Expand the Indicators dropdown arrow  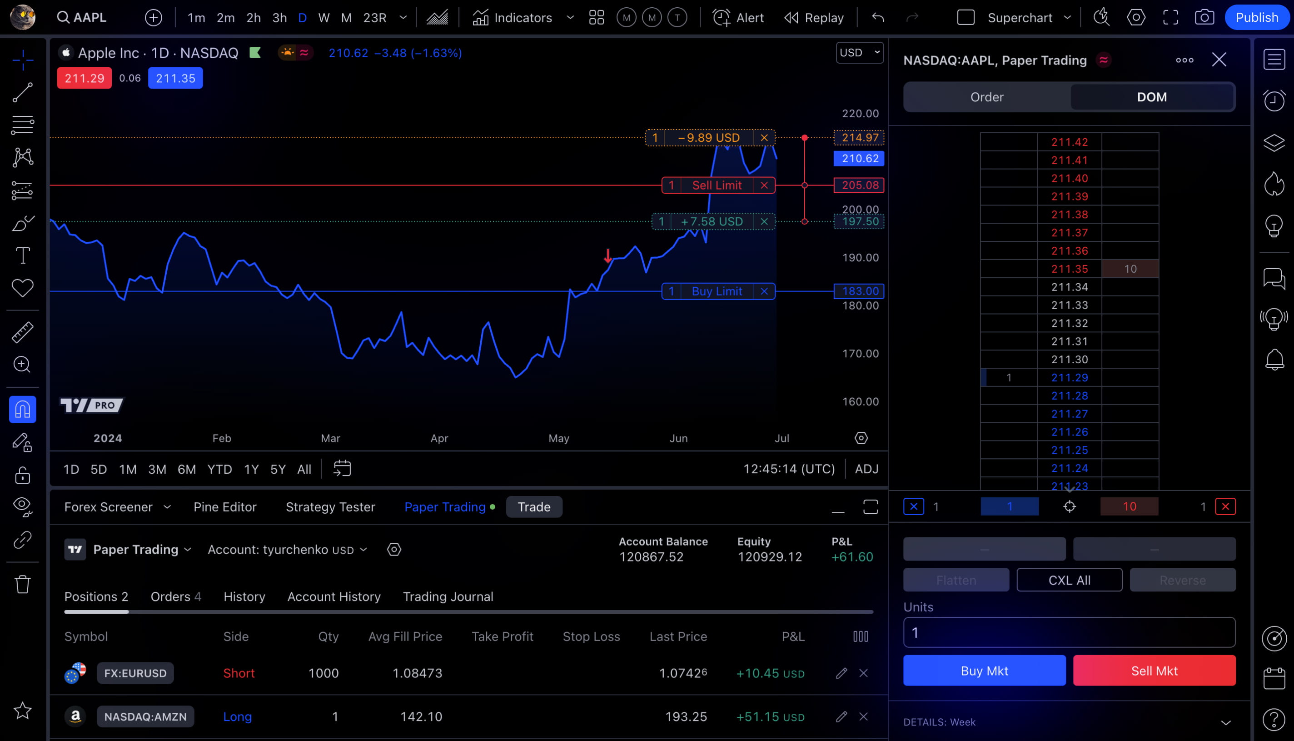click(x=570, y=18)
